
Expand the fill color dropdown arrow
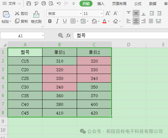coord(99,21)
